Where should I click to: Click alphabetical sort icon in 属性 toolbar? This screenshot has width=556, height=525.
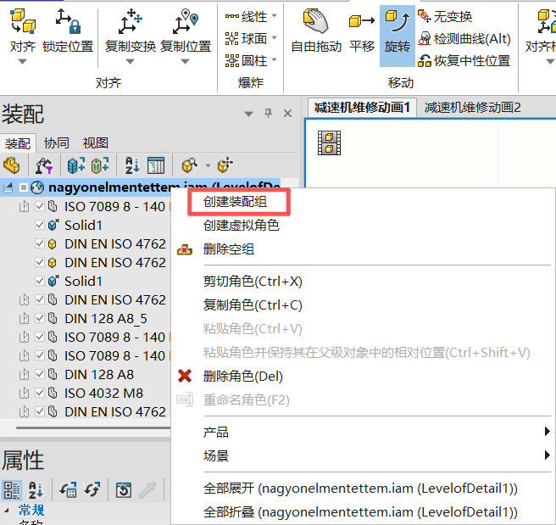pyautogui.click(x=36, y=490)
